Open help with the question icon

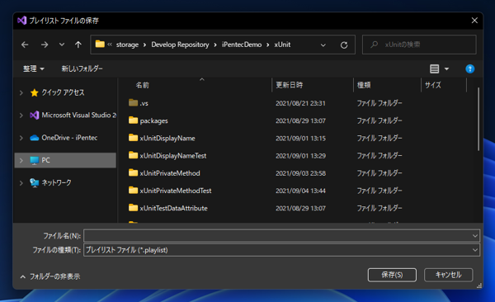pyautogui.click(x=469, y=68)
